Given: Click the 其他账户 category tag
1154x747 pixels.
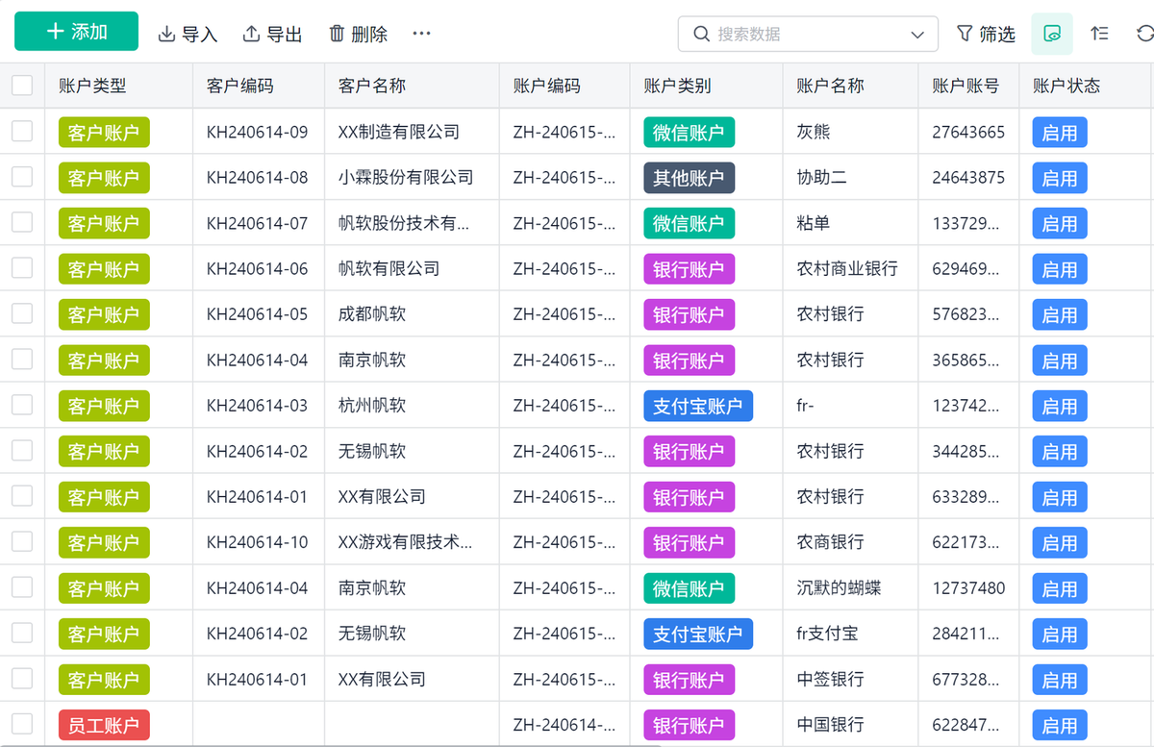Looking at the screenshot, I should point(689,178).
